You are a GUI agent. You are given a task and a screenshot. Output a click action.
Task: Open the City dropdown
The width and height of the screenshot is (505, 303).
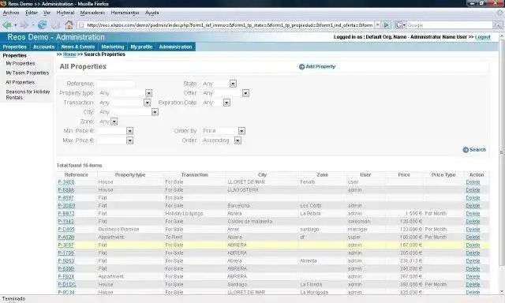155,112
